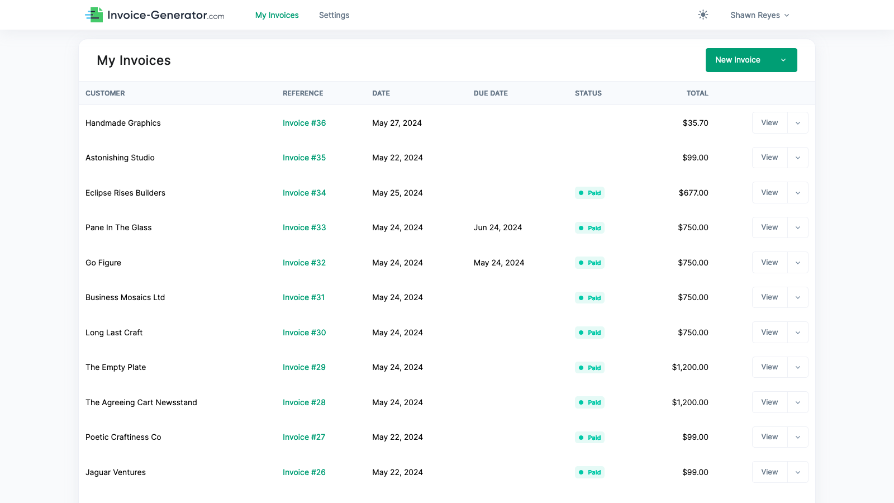Viewport: 894px width, 503px height.
Task: Open Invoice #35 for Astonishing Studio
Action: [303, 158]
